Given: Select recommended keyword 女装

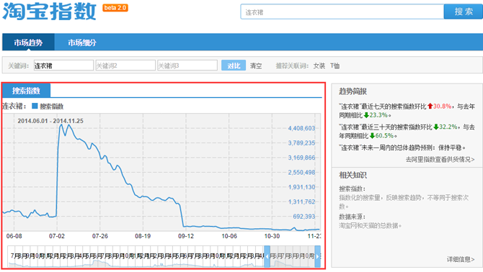Looking at the screenshot, I should click(319, 65).
